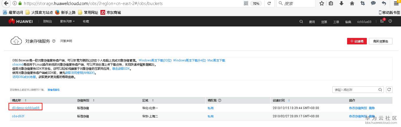Sort the table by 存储类别 column
The image size is (401, 127).
coord(94,101)
